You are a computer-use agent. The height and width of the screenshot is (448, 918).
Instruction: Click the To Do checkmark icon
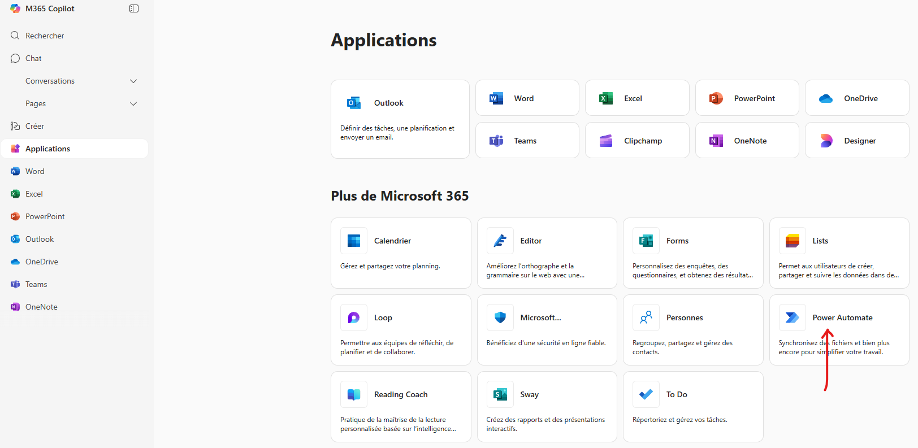click(646, 394)
